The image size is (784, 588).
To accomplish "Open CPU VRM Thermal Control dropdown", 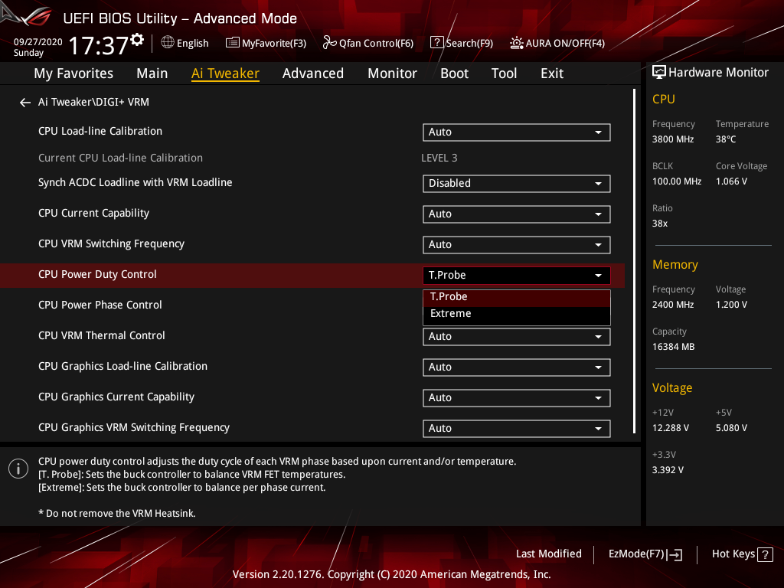I will click(517, 337).
